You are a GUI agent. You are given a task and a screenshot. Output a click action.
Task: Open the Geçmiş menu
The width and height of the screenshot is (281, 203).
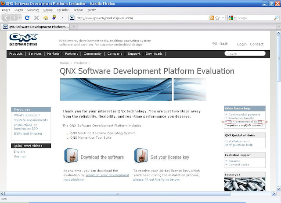click(48, 10)
